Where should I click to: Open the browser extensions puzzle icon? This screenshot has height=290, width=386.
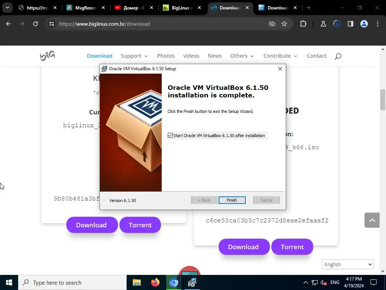point(303,24)
